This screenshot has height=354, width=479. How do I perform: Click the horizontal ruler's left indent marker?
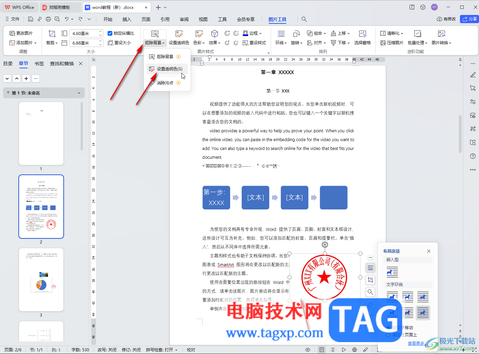click(x=202, y=63)
